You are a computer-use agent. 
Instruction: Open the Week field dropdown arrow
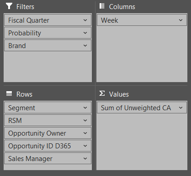tap(181, 20)
